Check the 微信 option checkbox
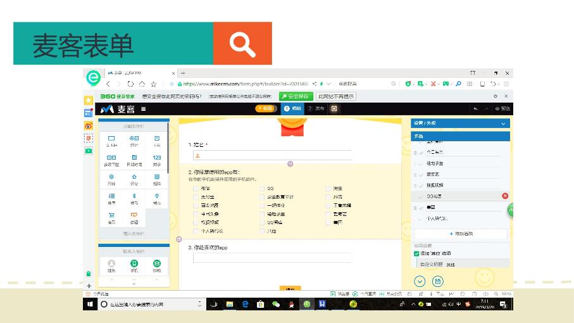 [196, 189]
